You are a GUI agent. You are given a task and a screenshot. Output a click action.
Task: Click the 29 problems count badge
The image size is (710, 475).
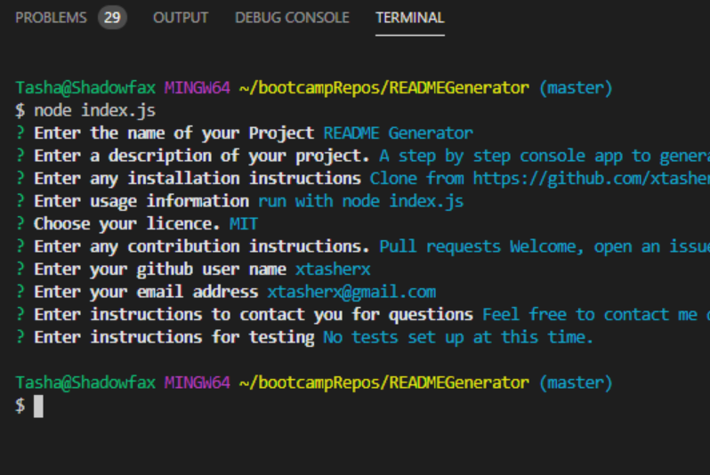point(112,18)
